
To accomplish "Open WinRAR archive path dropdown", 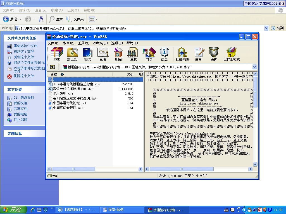I will click(x=255, y=67).
